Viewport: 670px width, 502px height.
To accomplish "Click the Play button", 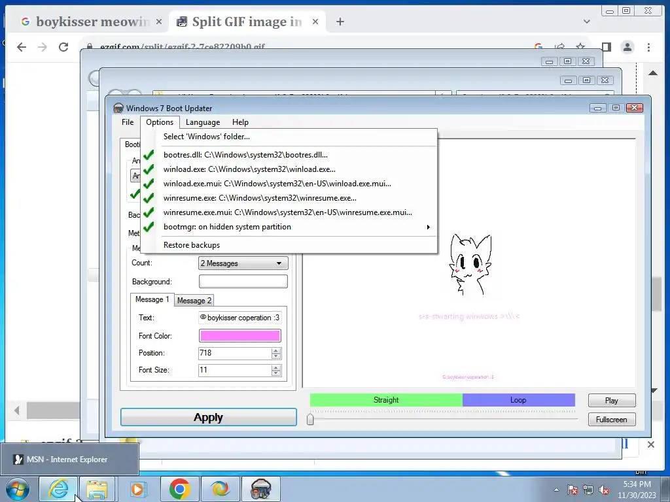I will point(612,401).
